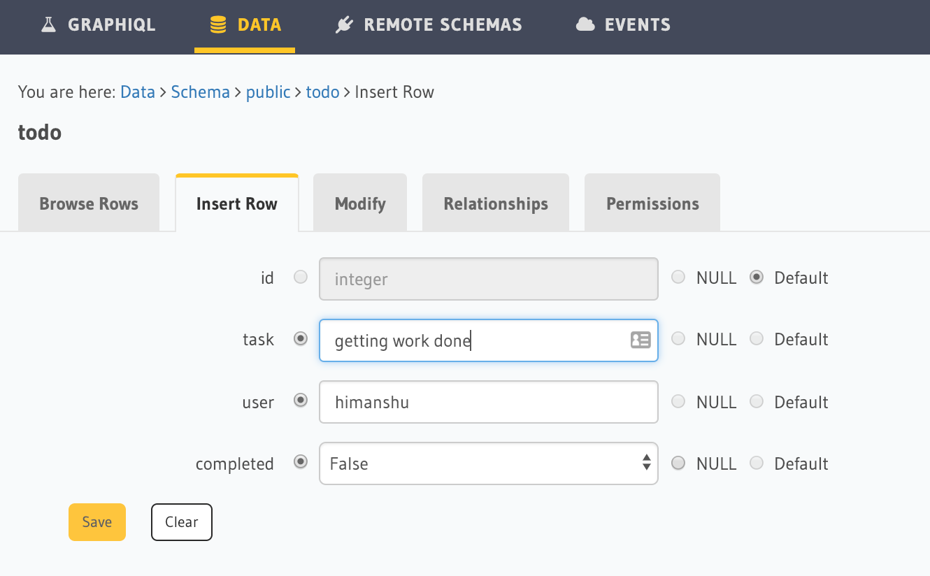
Task: Clear the insert row form
Action: click(181, 521)
